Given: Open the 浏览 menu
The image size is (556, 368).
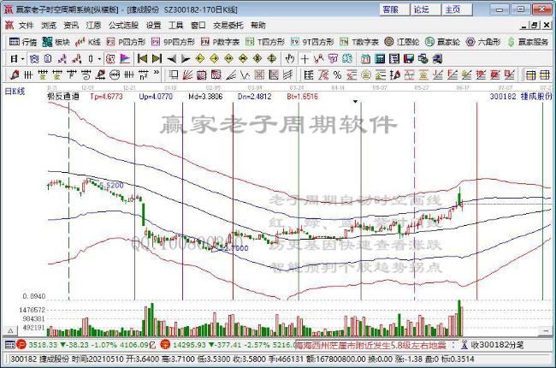Looking at the screenshot, I should pos(49,26).
